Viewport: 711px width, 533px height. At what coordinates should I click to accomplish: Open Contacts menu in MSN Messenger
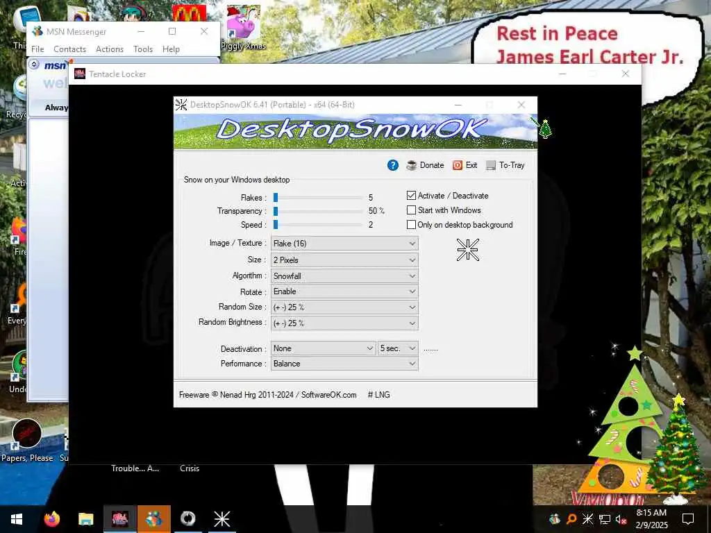tap(69, 49)
